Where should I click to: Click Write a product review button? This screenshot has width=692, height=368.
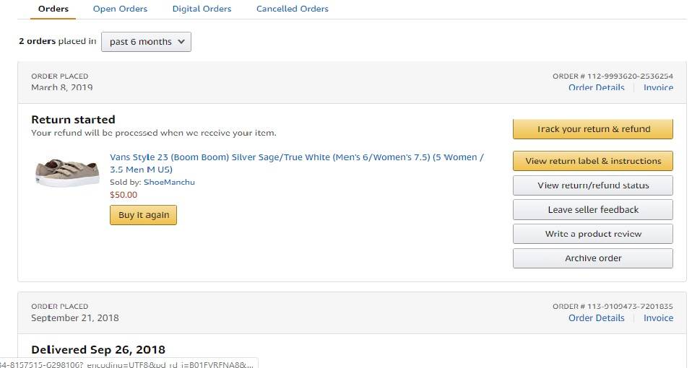(593, 234)
